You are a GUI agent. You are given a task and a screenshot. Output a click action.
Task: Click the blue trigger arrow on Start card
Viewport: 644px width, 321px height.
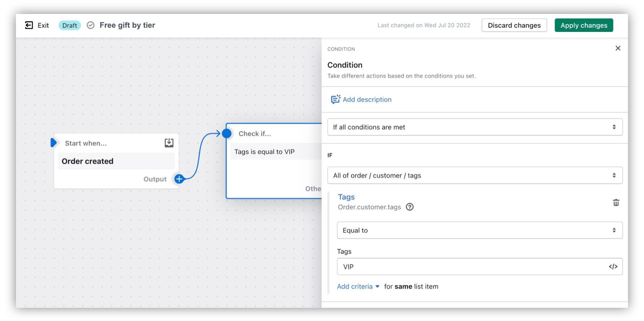54,142
